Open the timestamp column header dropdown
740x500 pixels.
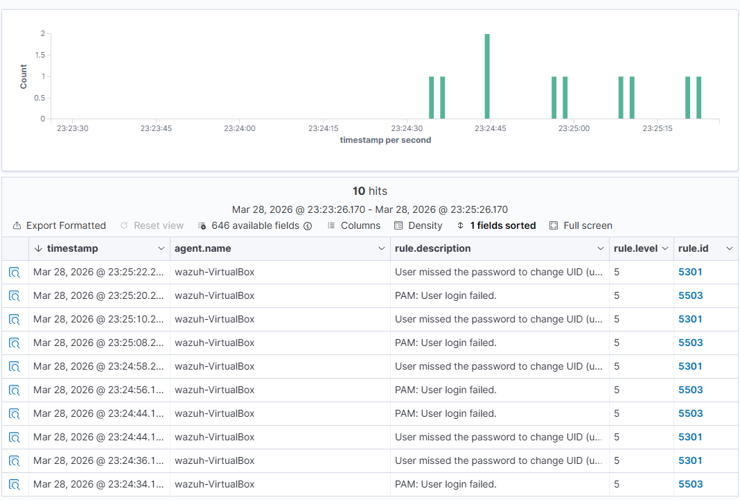point(161,248)
